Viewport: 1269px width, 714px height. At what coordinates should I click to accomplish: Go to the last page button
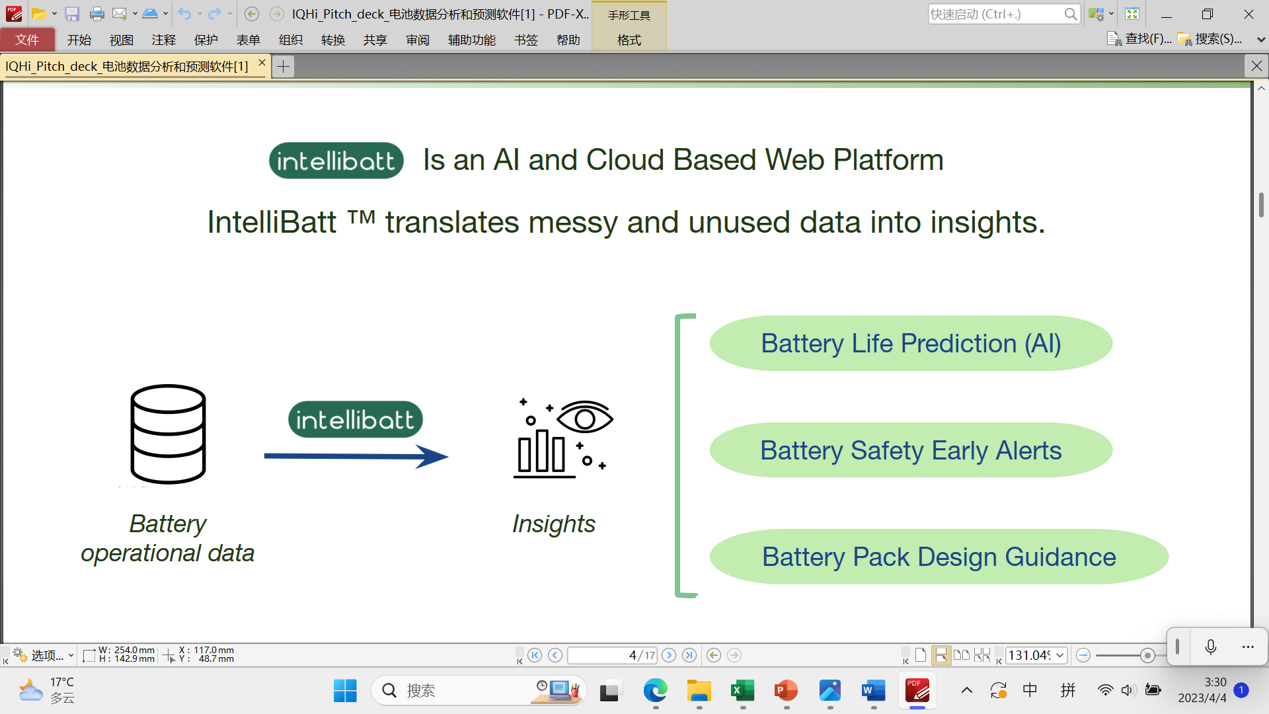point(689,655)
